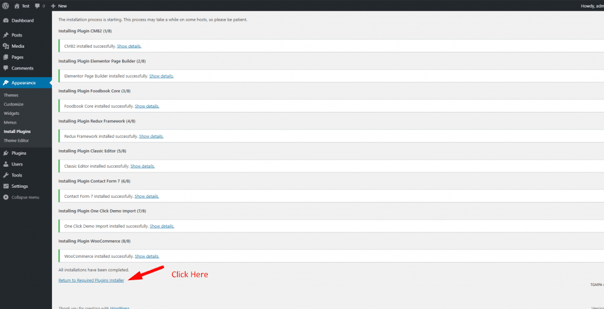The width and height of the screenshot is (604, 309).
Task: Show details for CMB2 installation
Action: (x=129, y=46)
